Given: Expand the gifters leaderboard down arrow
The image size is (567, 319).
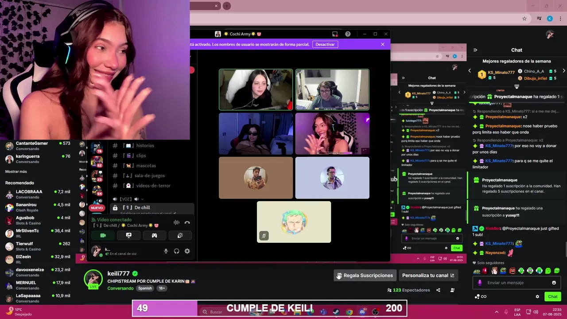Looking at the screenshot, I should tap(517, 86).
